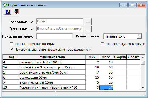Open the Группы заказа selection ellipsis button

[88, 29]
